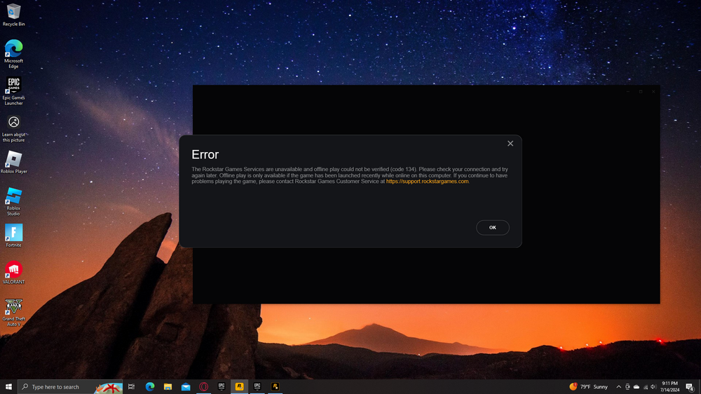701x394 pixels.
Task: Maximize the Rockstar launcher window
Action: click(x=641, y=92)
